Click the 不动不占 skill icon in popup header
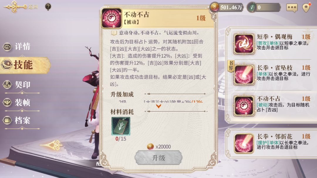 112,18
